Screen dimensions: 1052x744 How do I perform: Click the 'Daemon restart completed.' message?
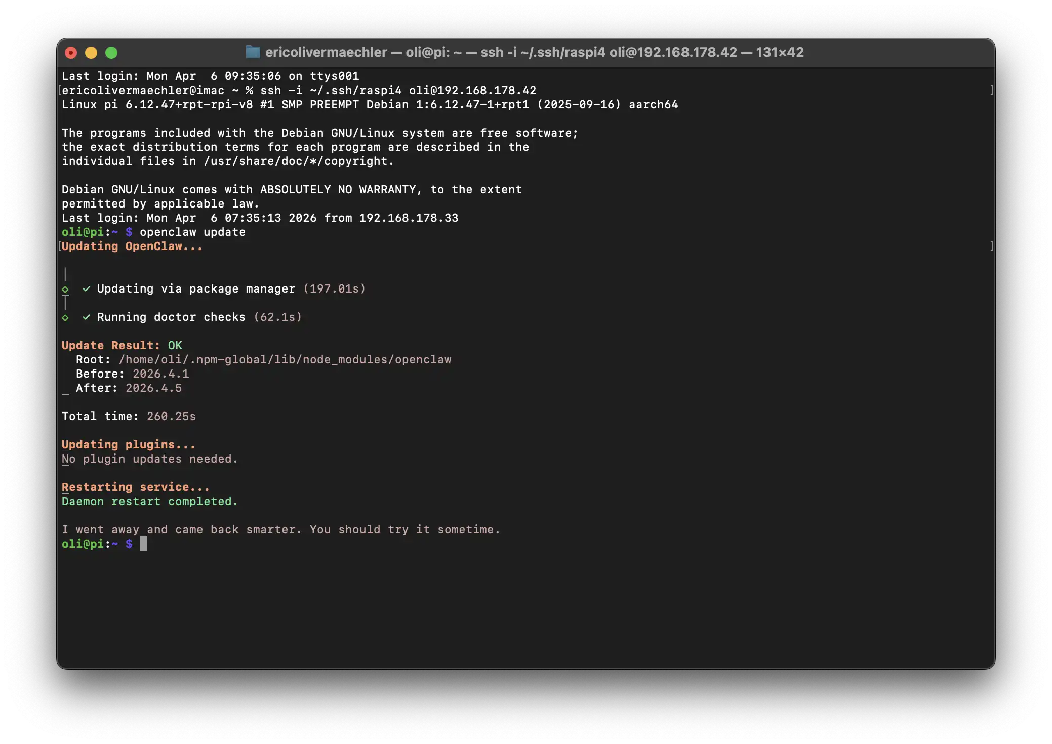point(149,502)
